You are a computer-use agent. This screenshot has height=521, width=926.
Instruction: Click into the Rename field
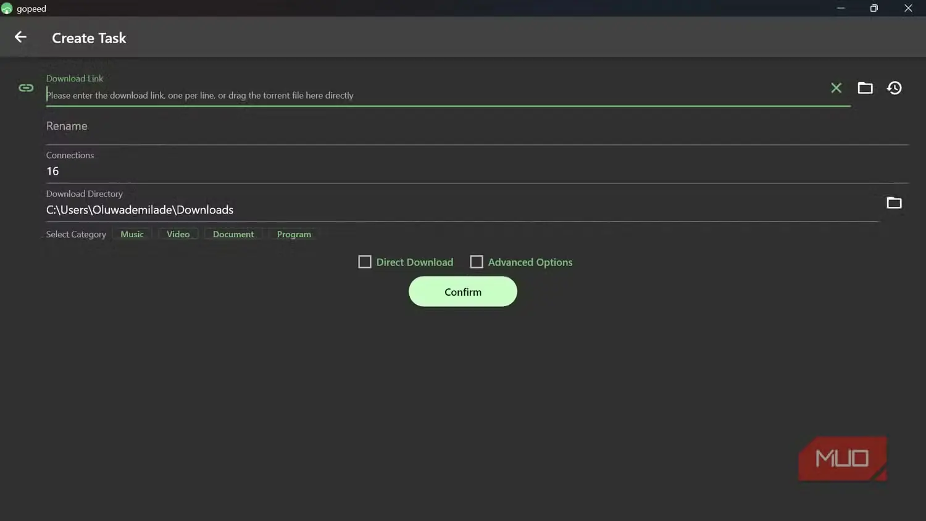pyautogui.click(x=477, y=127)
